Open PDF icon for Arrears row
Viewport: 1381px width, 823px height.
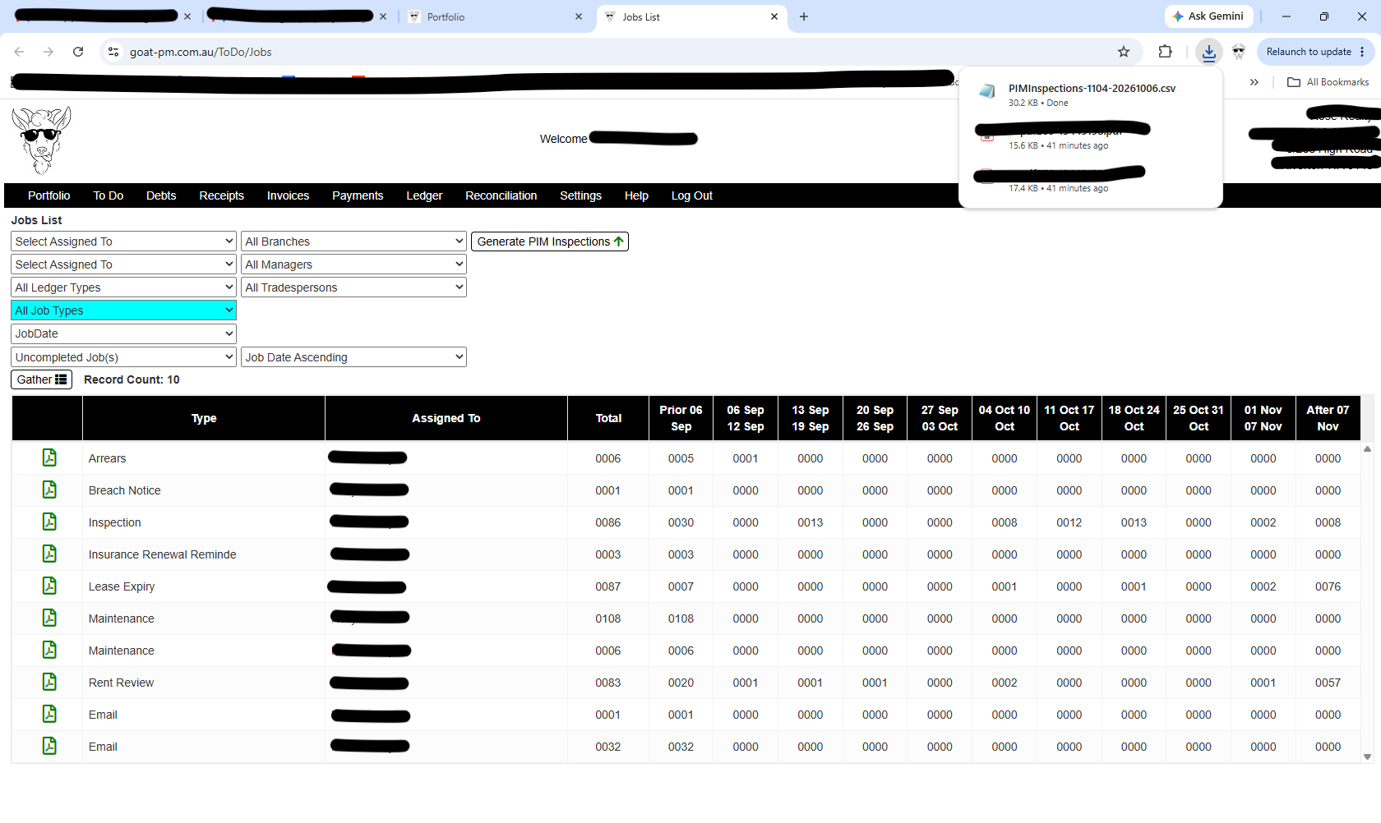49,457
